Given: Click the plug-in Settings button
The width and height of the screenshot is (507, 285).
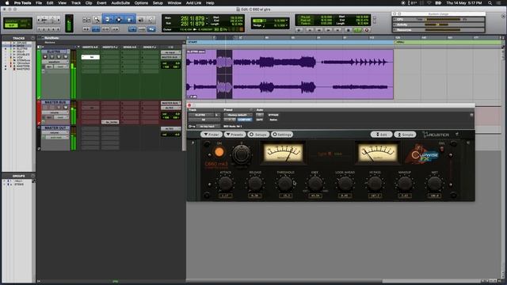Looking at the screenshot, I should tap(282, 135).
